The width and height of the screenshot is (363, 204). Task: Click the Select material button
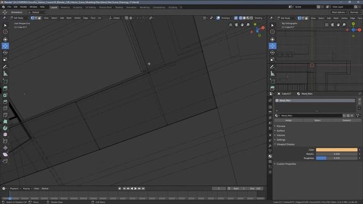(x=318, y=120)
